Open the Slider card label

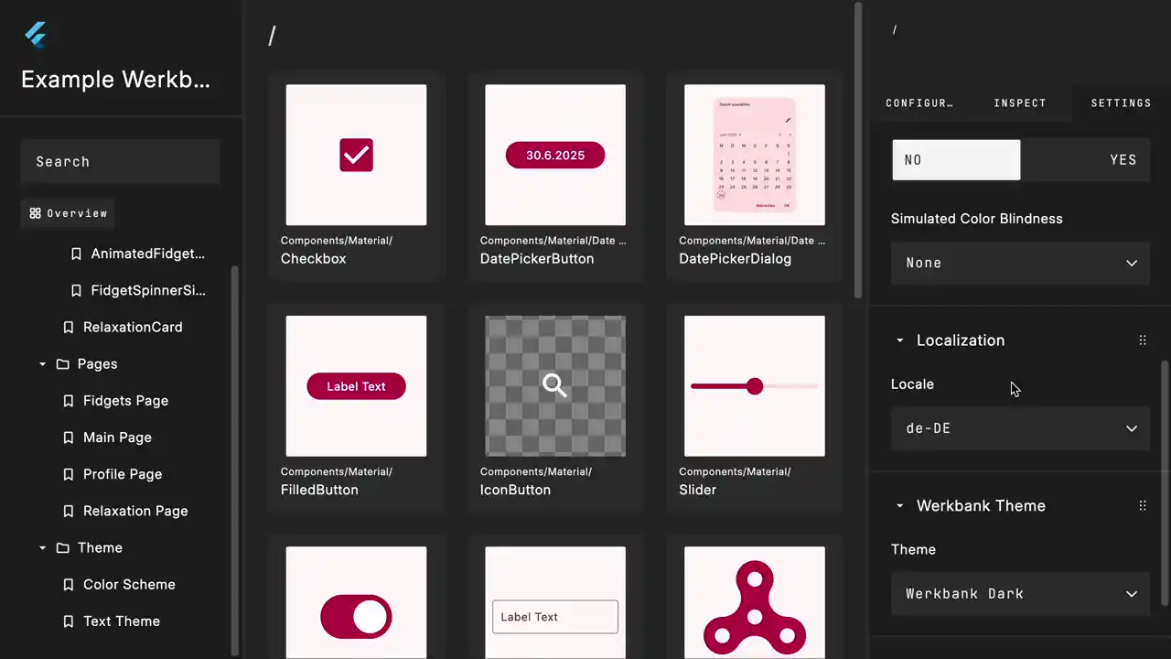[698, 490]
